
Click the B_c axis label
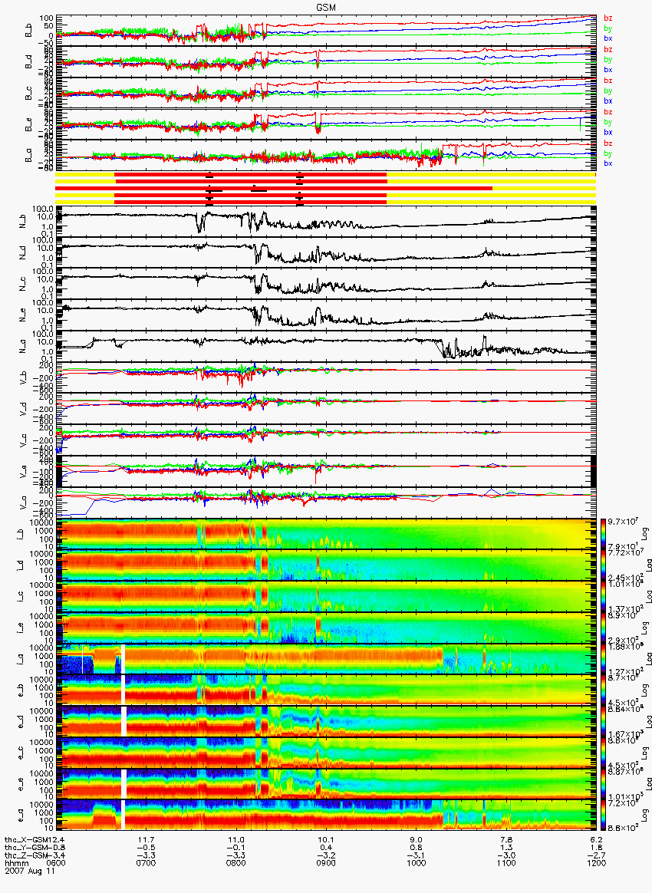pos(28,94)
